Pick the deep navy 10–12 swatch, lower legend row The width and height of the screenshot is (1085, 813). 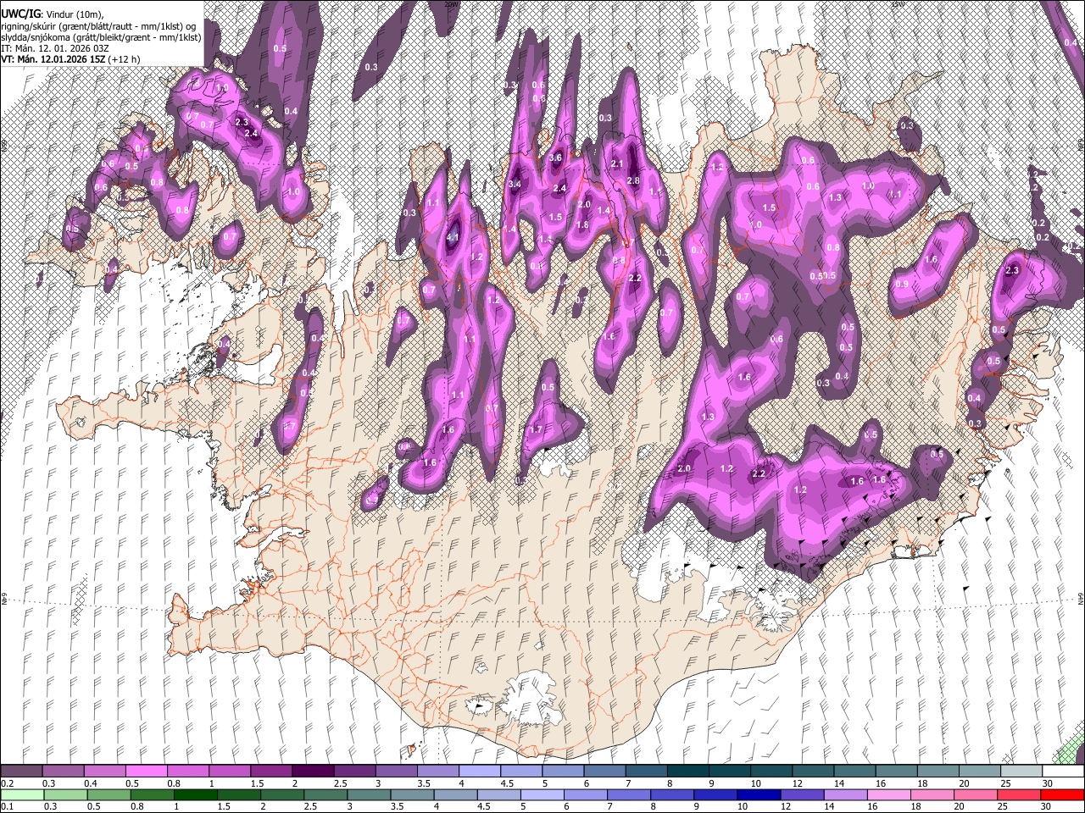point(759,794)
